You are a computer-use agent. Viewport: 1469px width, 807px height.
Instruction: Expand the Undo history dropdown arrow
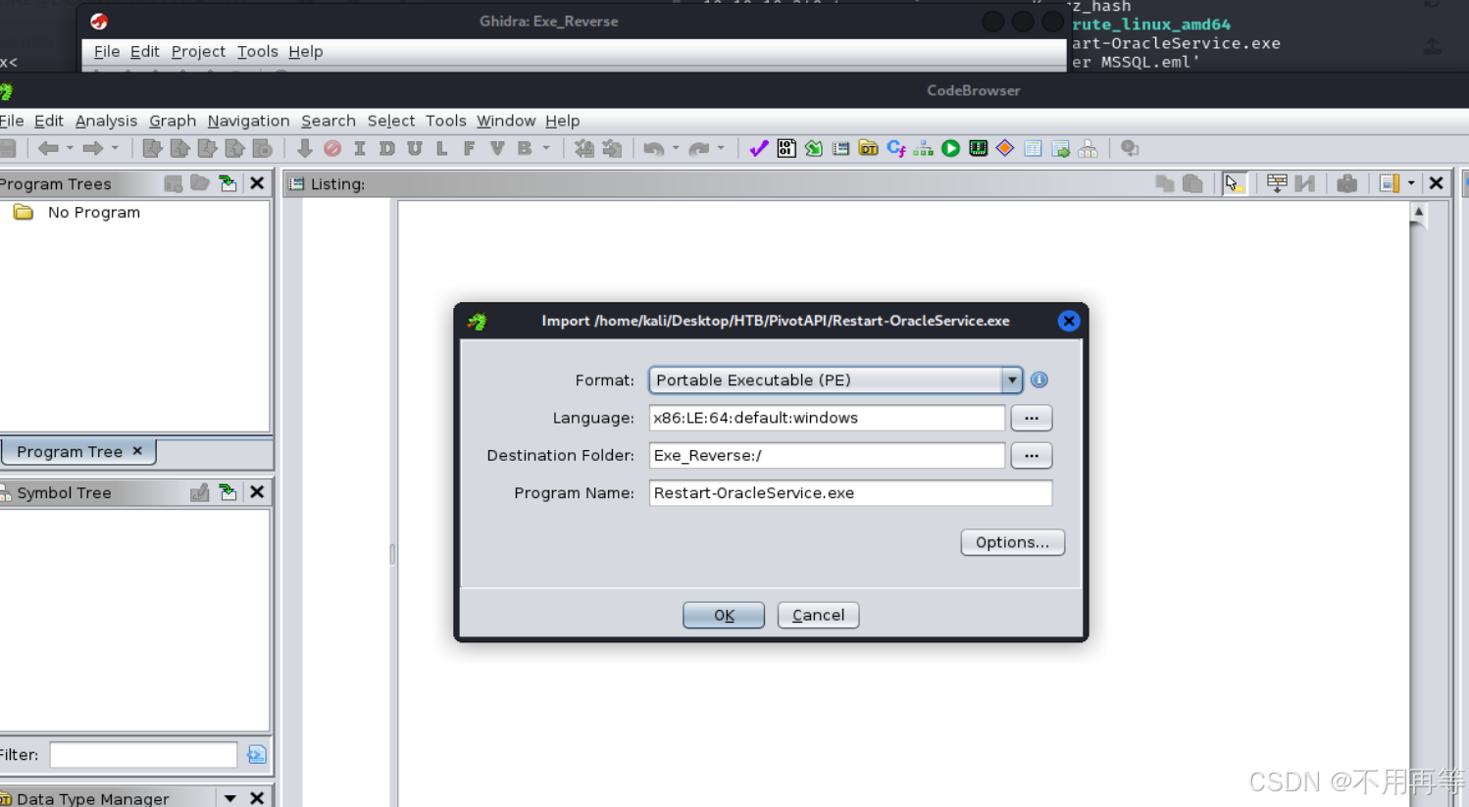pyautogui.click(x=676, y=148)
